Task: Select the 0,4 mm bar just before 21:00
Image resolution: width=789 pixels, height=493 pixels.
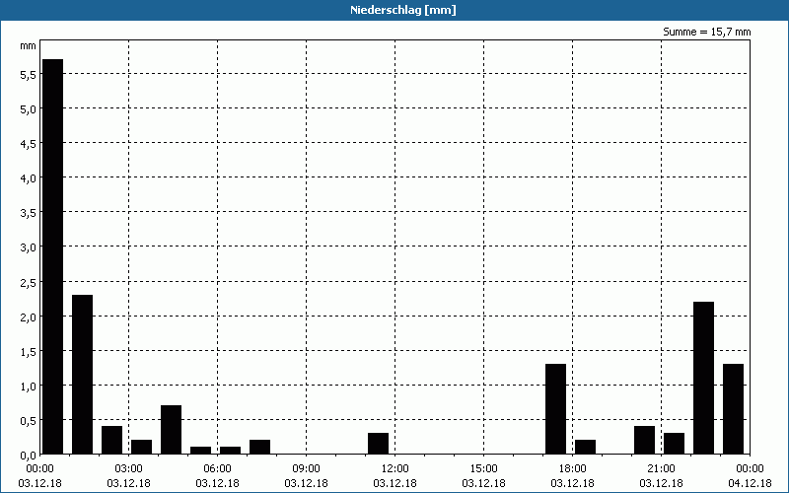Action: [x=645, y=440]
